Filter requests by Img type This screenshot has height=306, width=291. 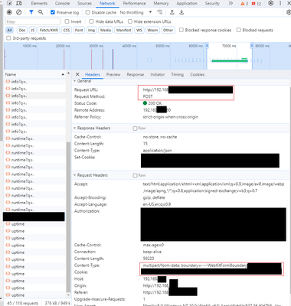pyautogui.click(x=91, y=30)
